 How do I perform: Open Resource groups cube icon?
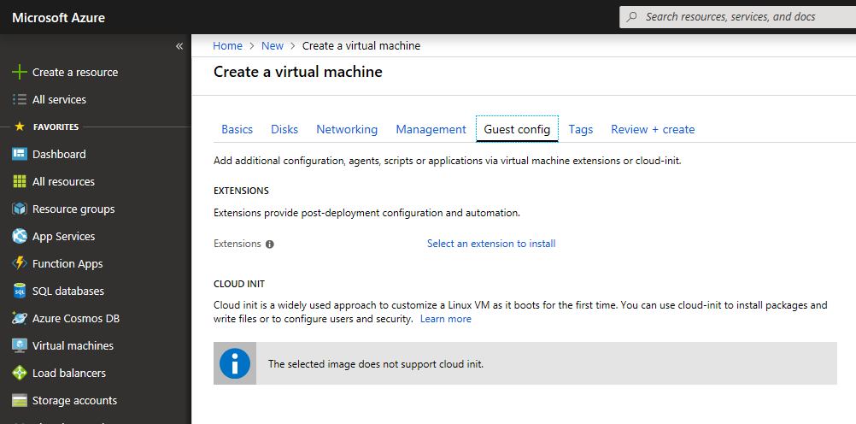point(20,209)
